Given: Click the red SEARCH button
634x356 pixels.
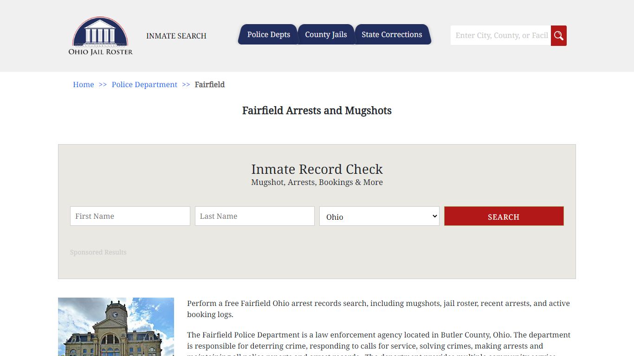Looking at the screenshot, I should click(504, 216).
